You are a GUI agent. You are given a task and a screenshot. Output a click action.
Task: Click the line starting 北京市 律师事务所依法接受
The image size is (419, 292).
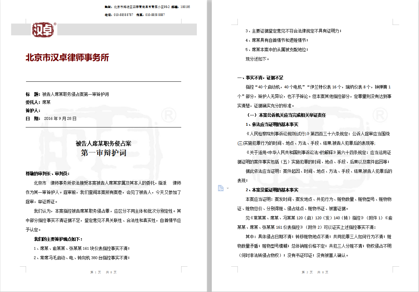coord(108,183)
